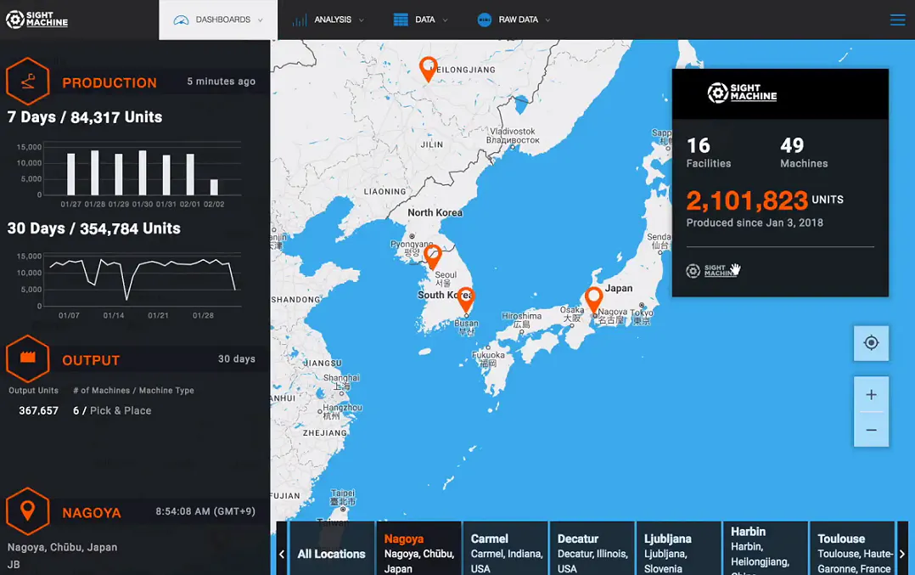This screenshot has height=575, width=915.
Task: Click the 30 Days / 354,784 Units text
Action: click(94, 228)
